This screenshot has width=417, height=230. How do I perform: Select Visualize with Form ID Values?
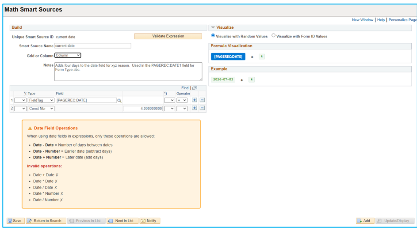(x=273, y=36)
